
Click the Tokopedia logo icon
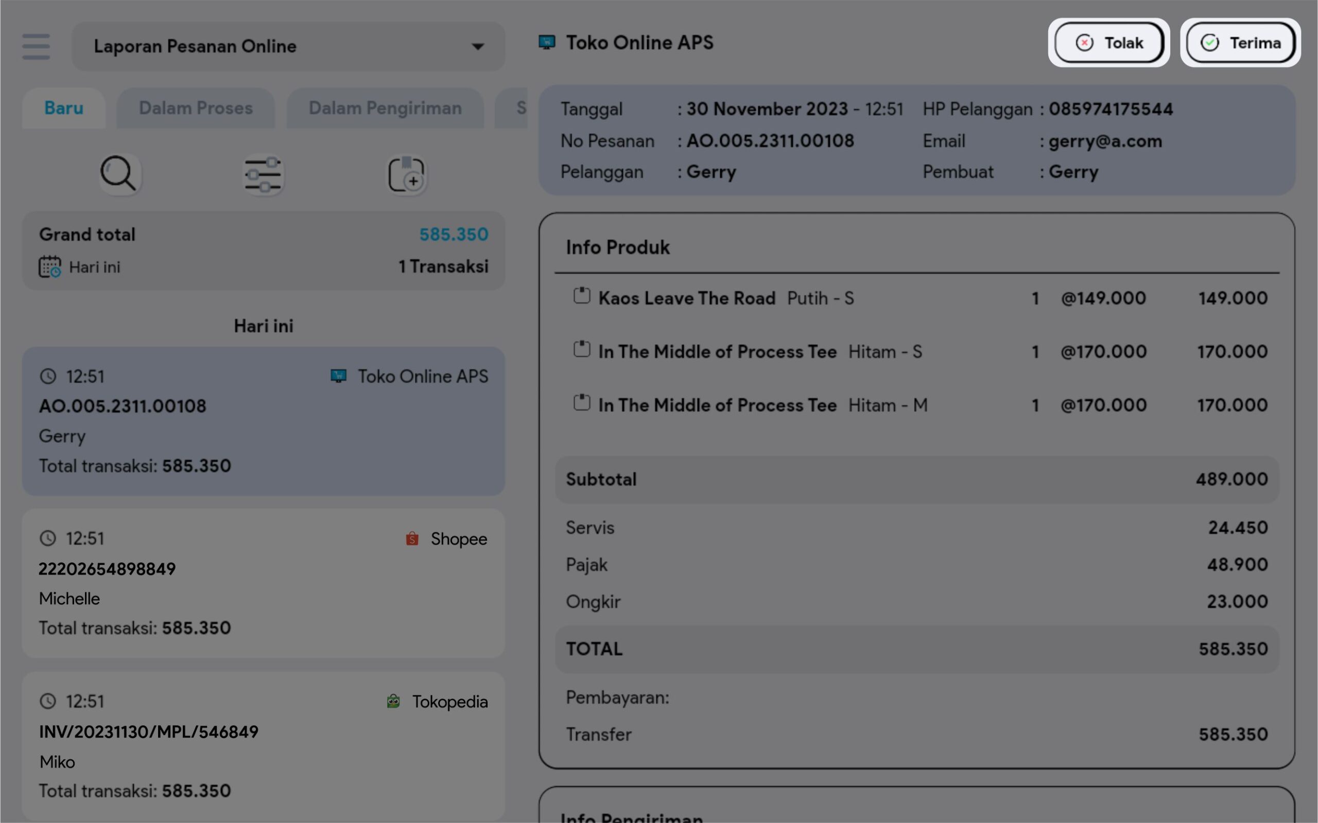(393, 701)
